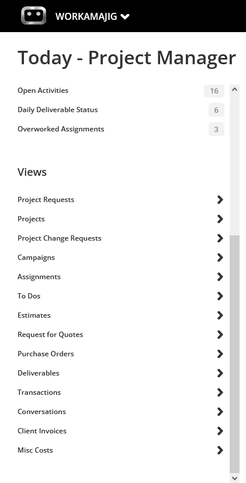Image resolution: width=246 pixels, height=483 pixels.
Task: Click the Open Activities count badge 16
Action: click(x=214, y=91)
